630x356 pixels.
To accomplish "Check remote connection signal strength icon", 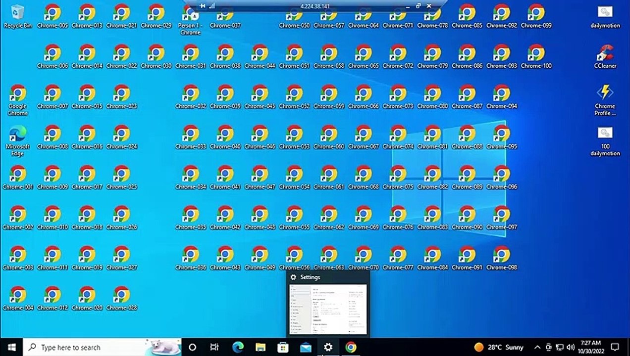I will coord(211,6).
